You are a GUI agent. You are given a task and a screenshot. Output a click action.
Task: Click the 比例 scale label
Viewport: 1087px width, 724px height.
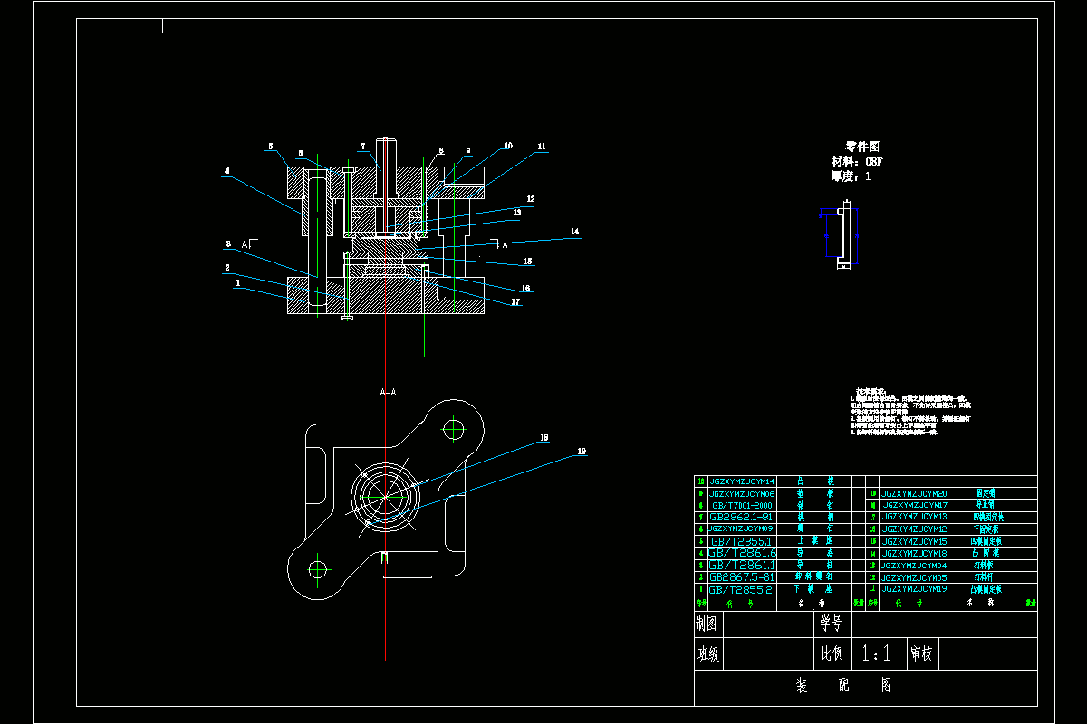point(831,653)
